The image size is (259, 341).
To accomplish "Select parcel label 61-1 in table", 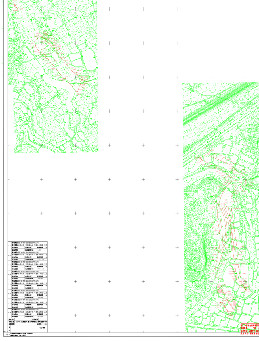I will [9, 246].
